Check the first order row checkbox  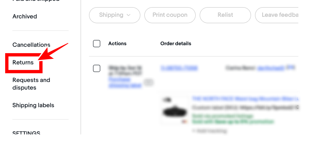pos(97,68)
